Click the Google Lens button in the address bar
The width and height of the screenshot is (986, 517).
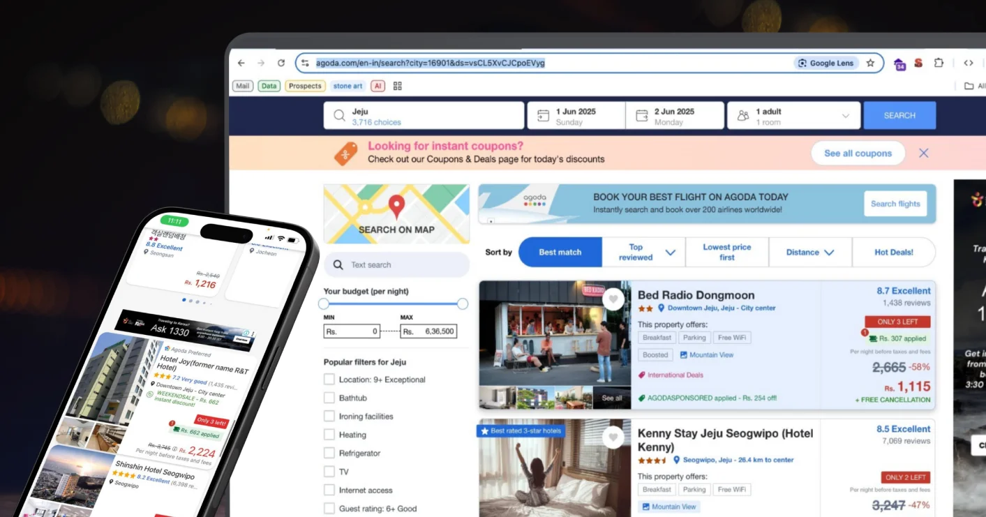[826, 63]
